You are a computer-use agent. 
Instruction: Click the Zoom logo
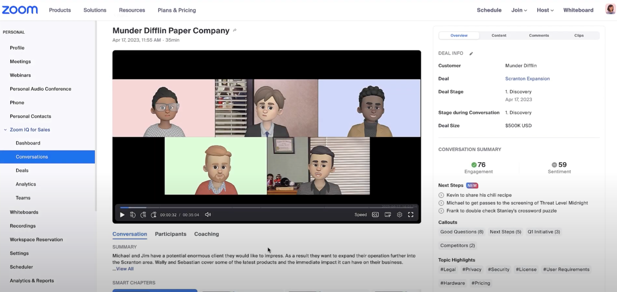20,10
